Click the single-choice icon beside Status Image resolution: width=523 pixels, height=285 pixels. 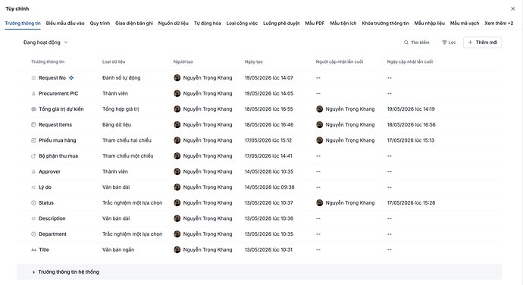[x=33, y=203]
